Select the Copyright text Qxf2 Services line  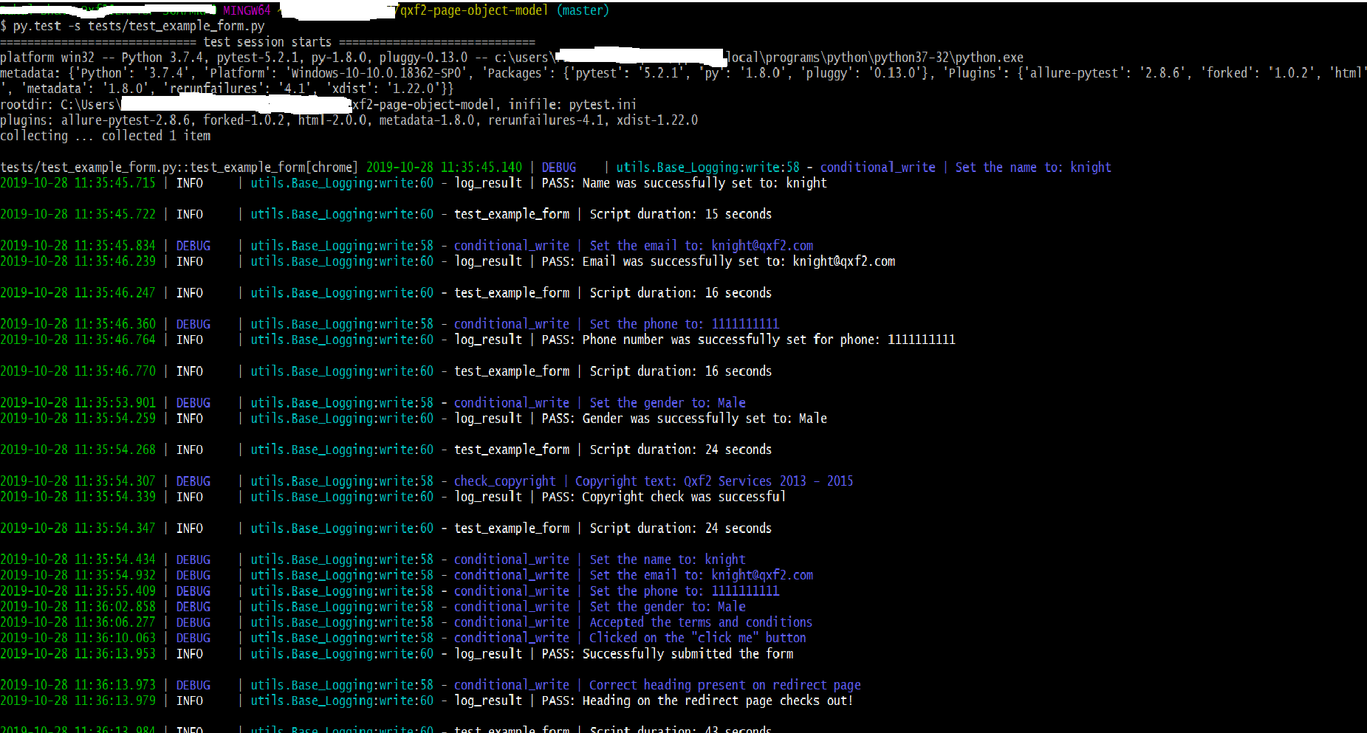713,481
